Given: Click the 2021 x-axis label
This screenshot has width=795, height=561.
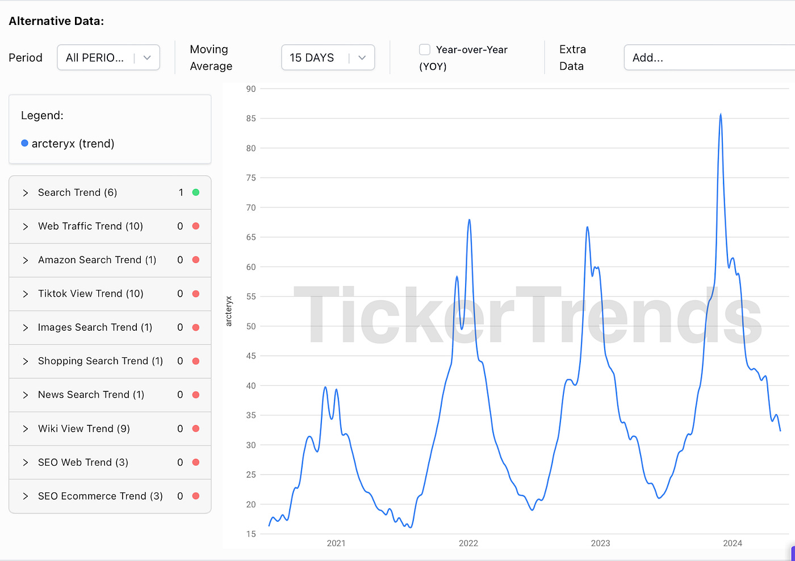Looking at the screenshot, I should 336,543.
